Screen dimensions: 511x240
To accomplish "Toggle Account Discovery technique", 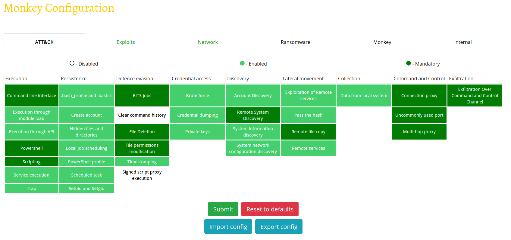I will point(253,95).
